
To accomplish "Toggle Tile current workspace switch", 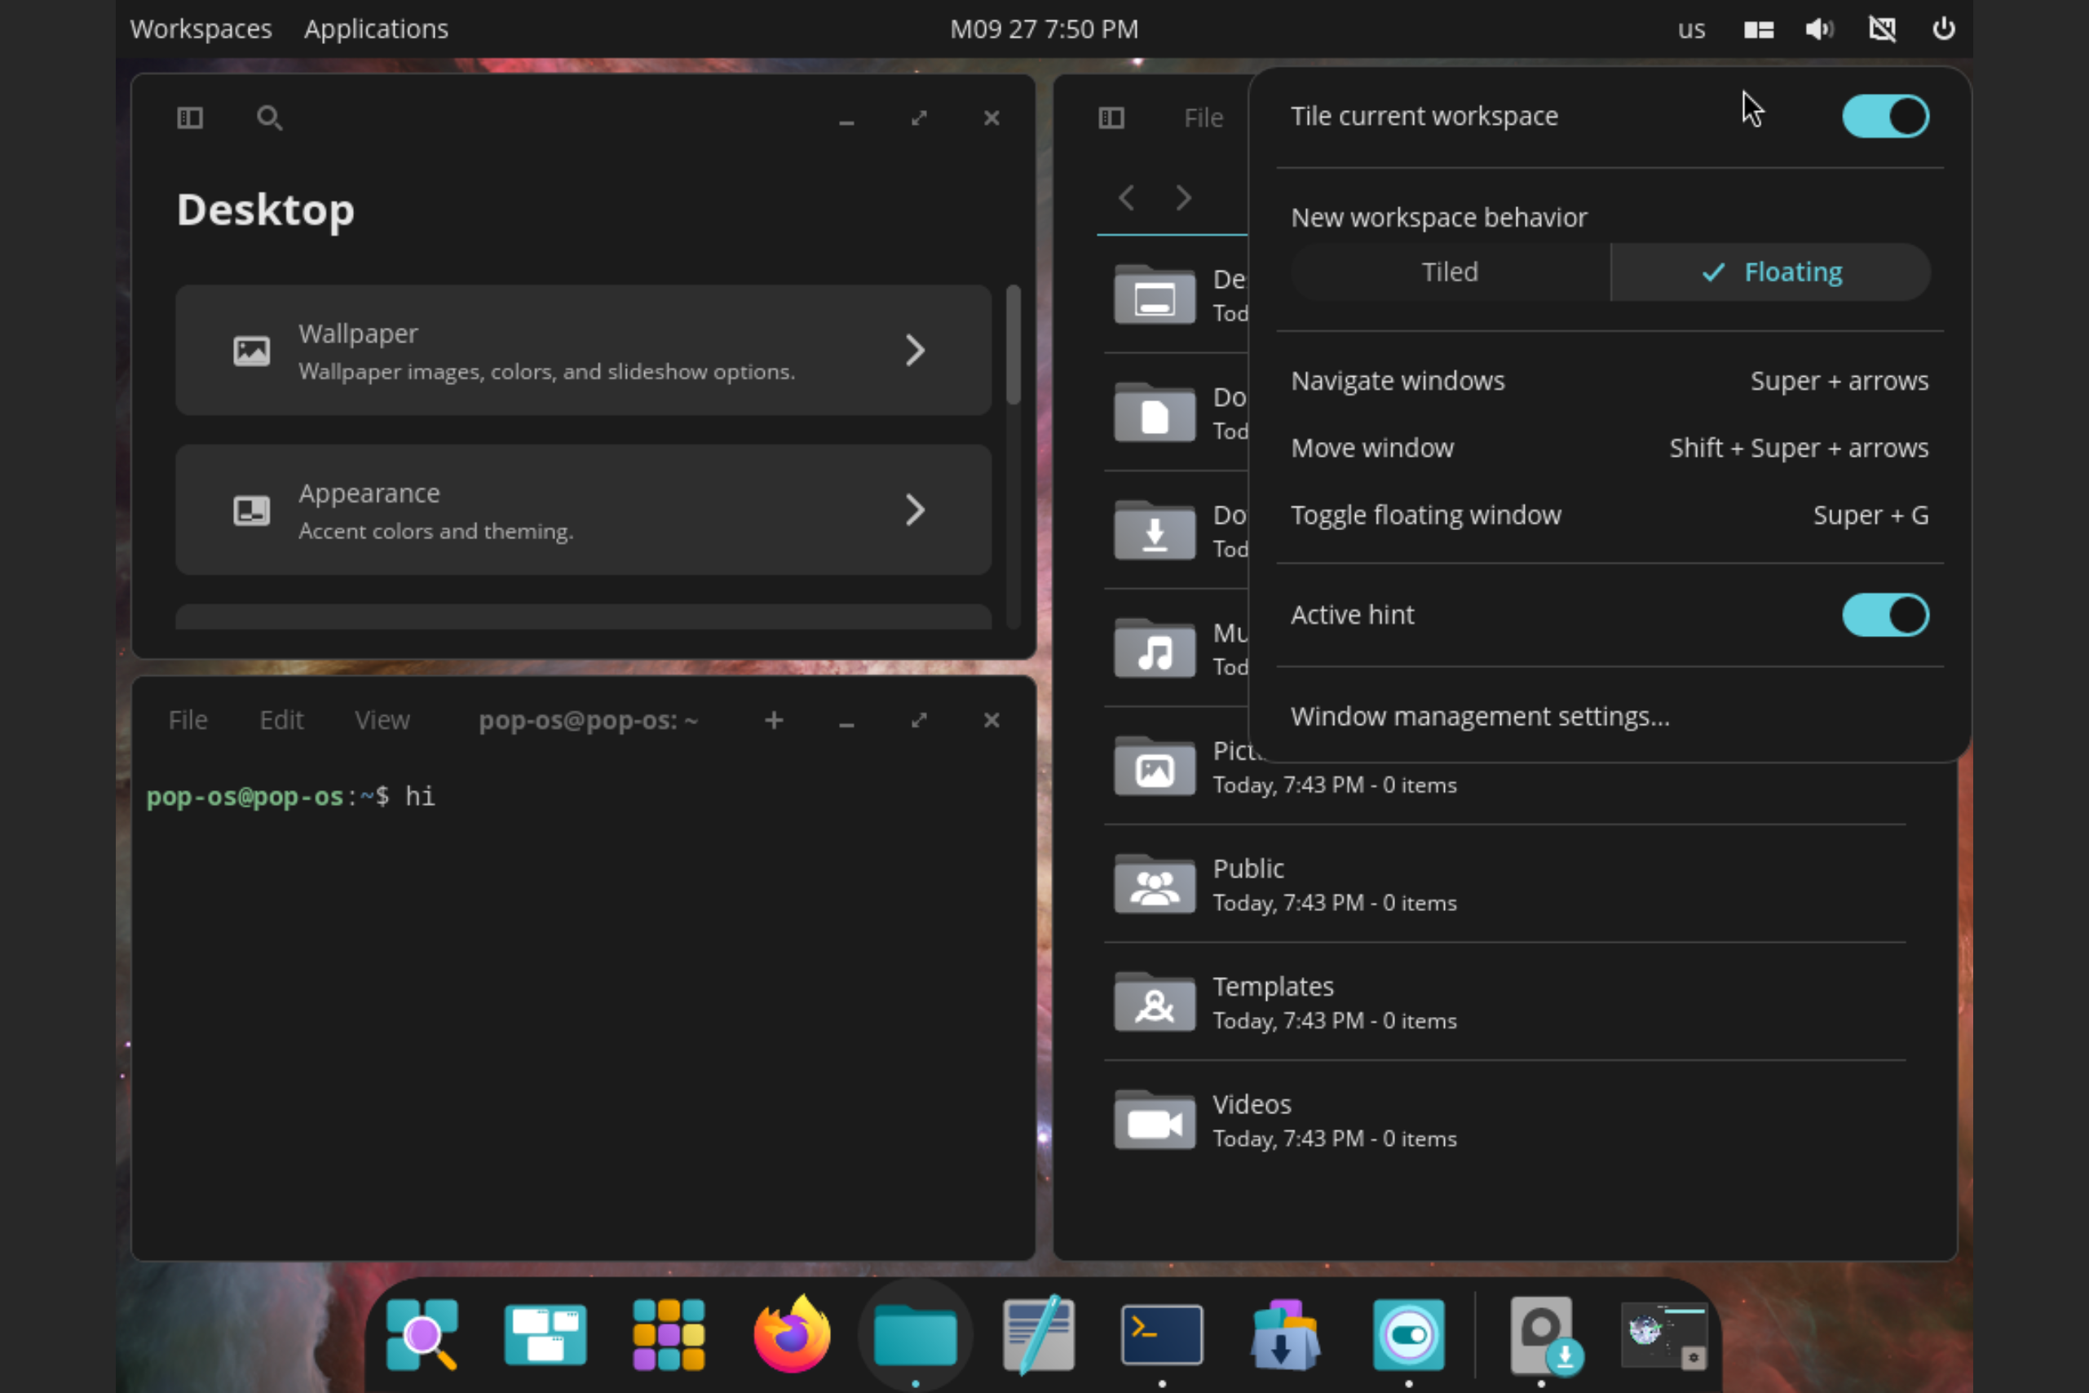I will pyautogui.click(x=1884, y=117).
